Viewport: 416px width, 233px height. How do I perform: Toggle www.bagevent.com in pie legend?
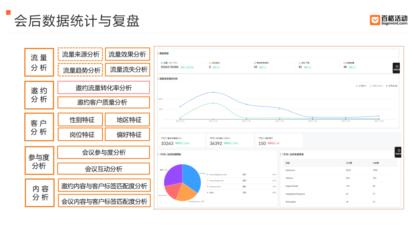[x=217, y=175]
